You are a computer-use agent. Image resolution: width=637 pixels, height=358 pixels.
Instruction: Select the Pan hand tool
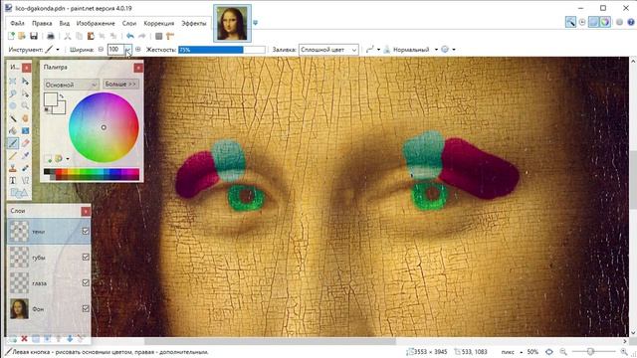[x=25, y=118]
